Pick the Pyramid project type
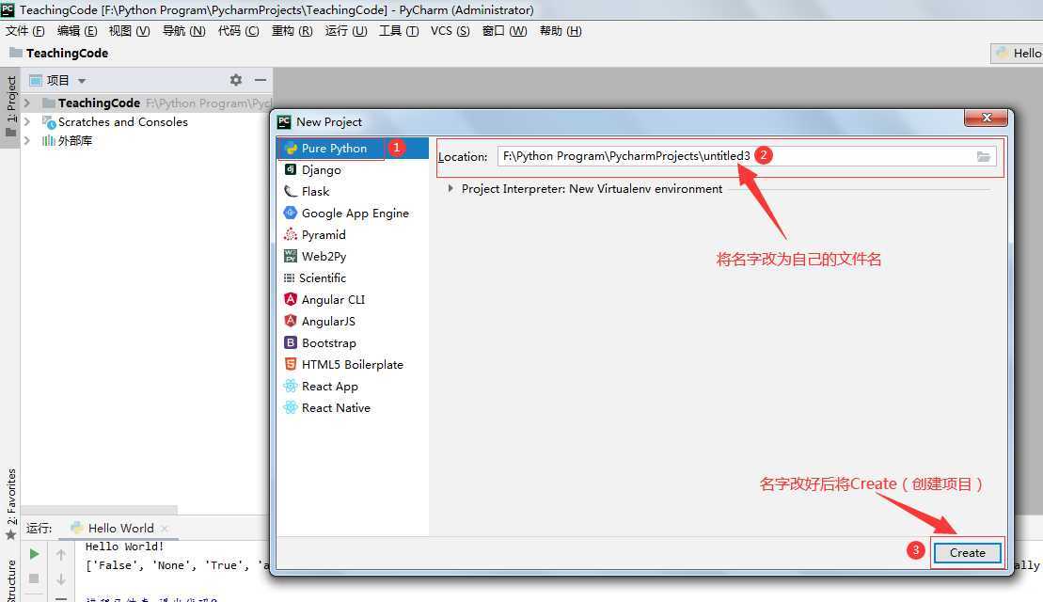The height and width of the screenshot is (602, 1043). click(x=324, y=235)
